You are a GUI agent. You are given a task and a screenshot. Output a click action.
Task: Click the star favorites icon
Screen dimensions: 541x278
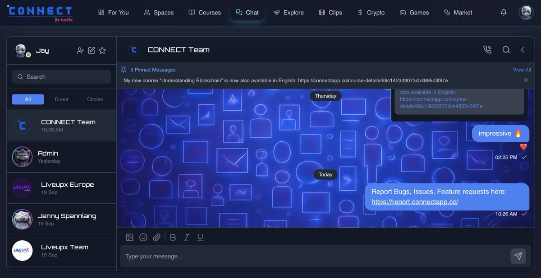(102, 50)
